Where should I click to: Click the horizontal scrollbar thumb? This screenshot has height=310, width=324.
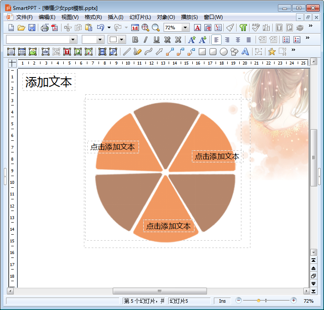[160, 291]
